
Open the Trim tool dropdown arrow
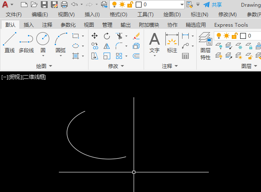(127, 36)
